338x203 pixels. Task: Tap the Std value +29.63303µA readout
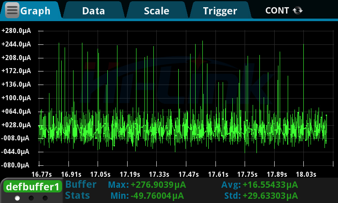[x=270, y=196]
